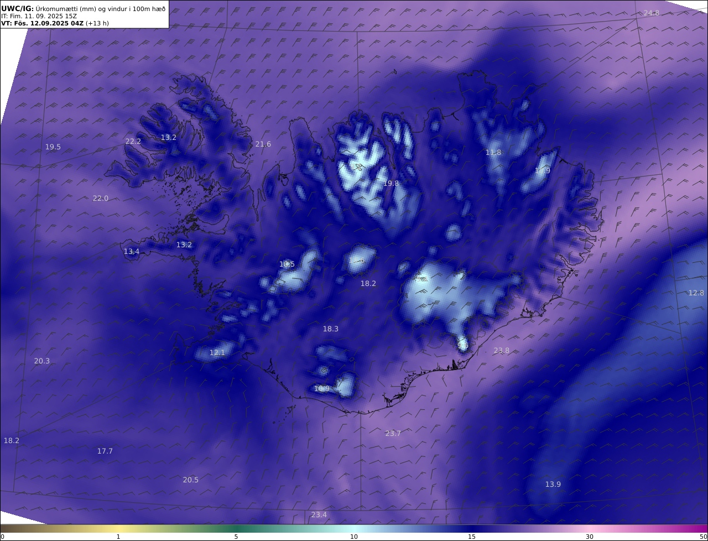Click the value 19.8 on the map
Viewport: 708px width, 541px height.
click(391, 184)
